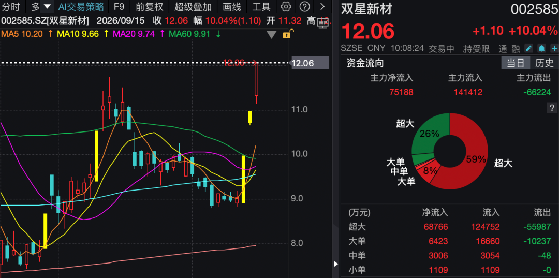Select the MA20 9.74 indicator label

(x=134, y=34)
